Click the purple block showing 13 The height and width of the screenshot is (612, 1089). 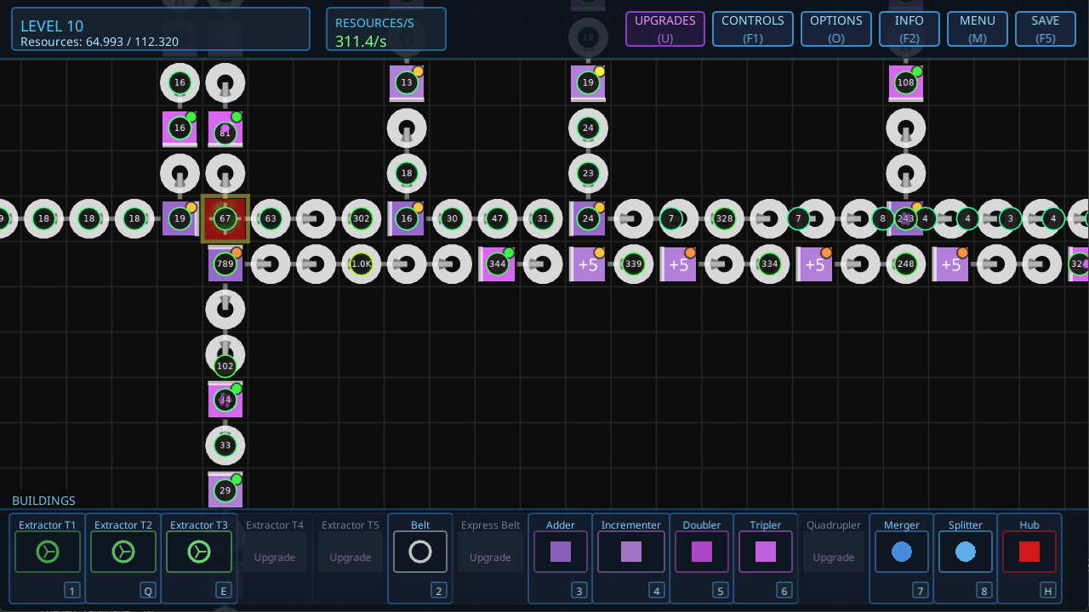407,82
